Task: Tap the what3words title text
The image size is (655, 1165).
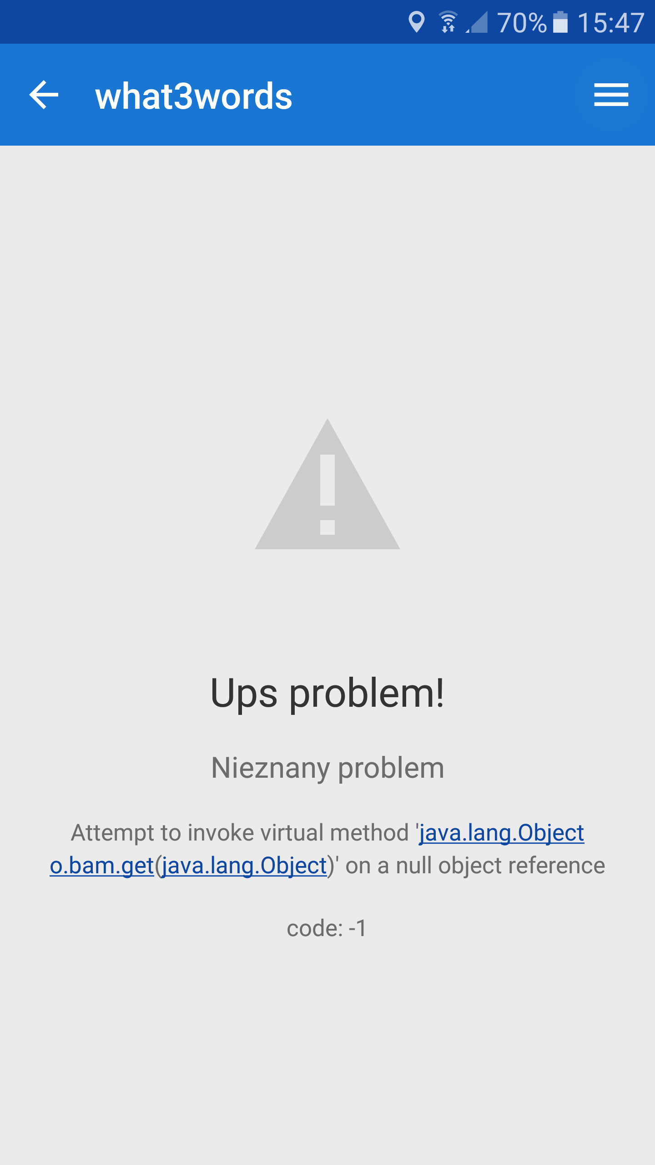Action: [193, 96]
